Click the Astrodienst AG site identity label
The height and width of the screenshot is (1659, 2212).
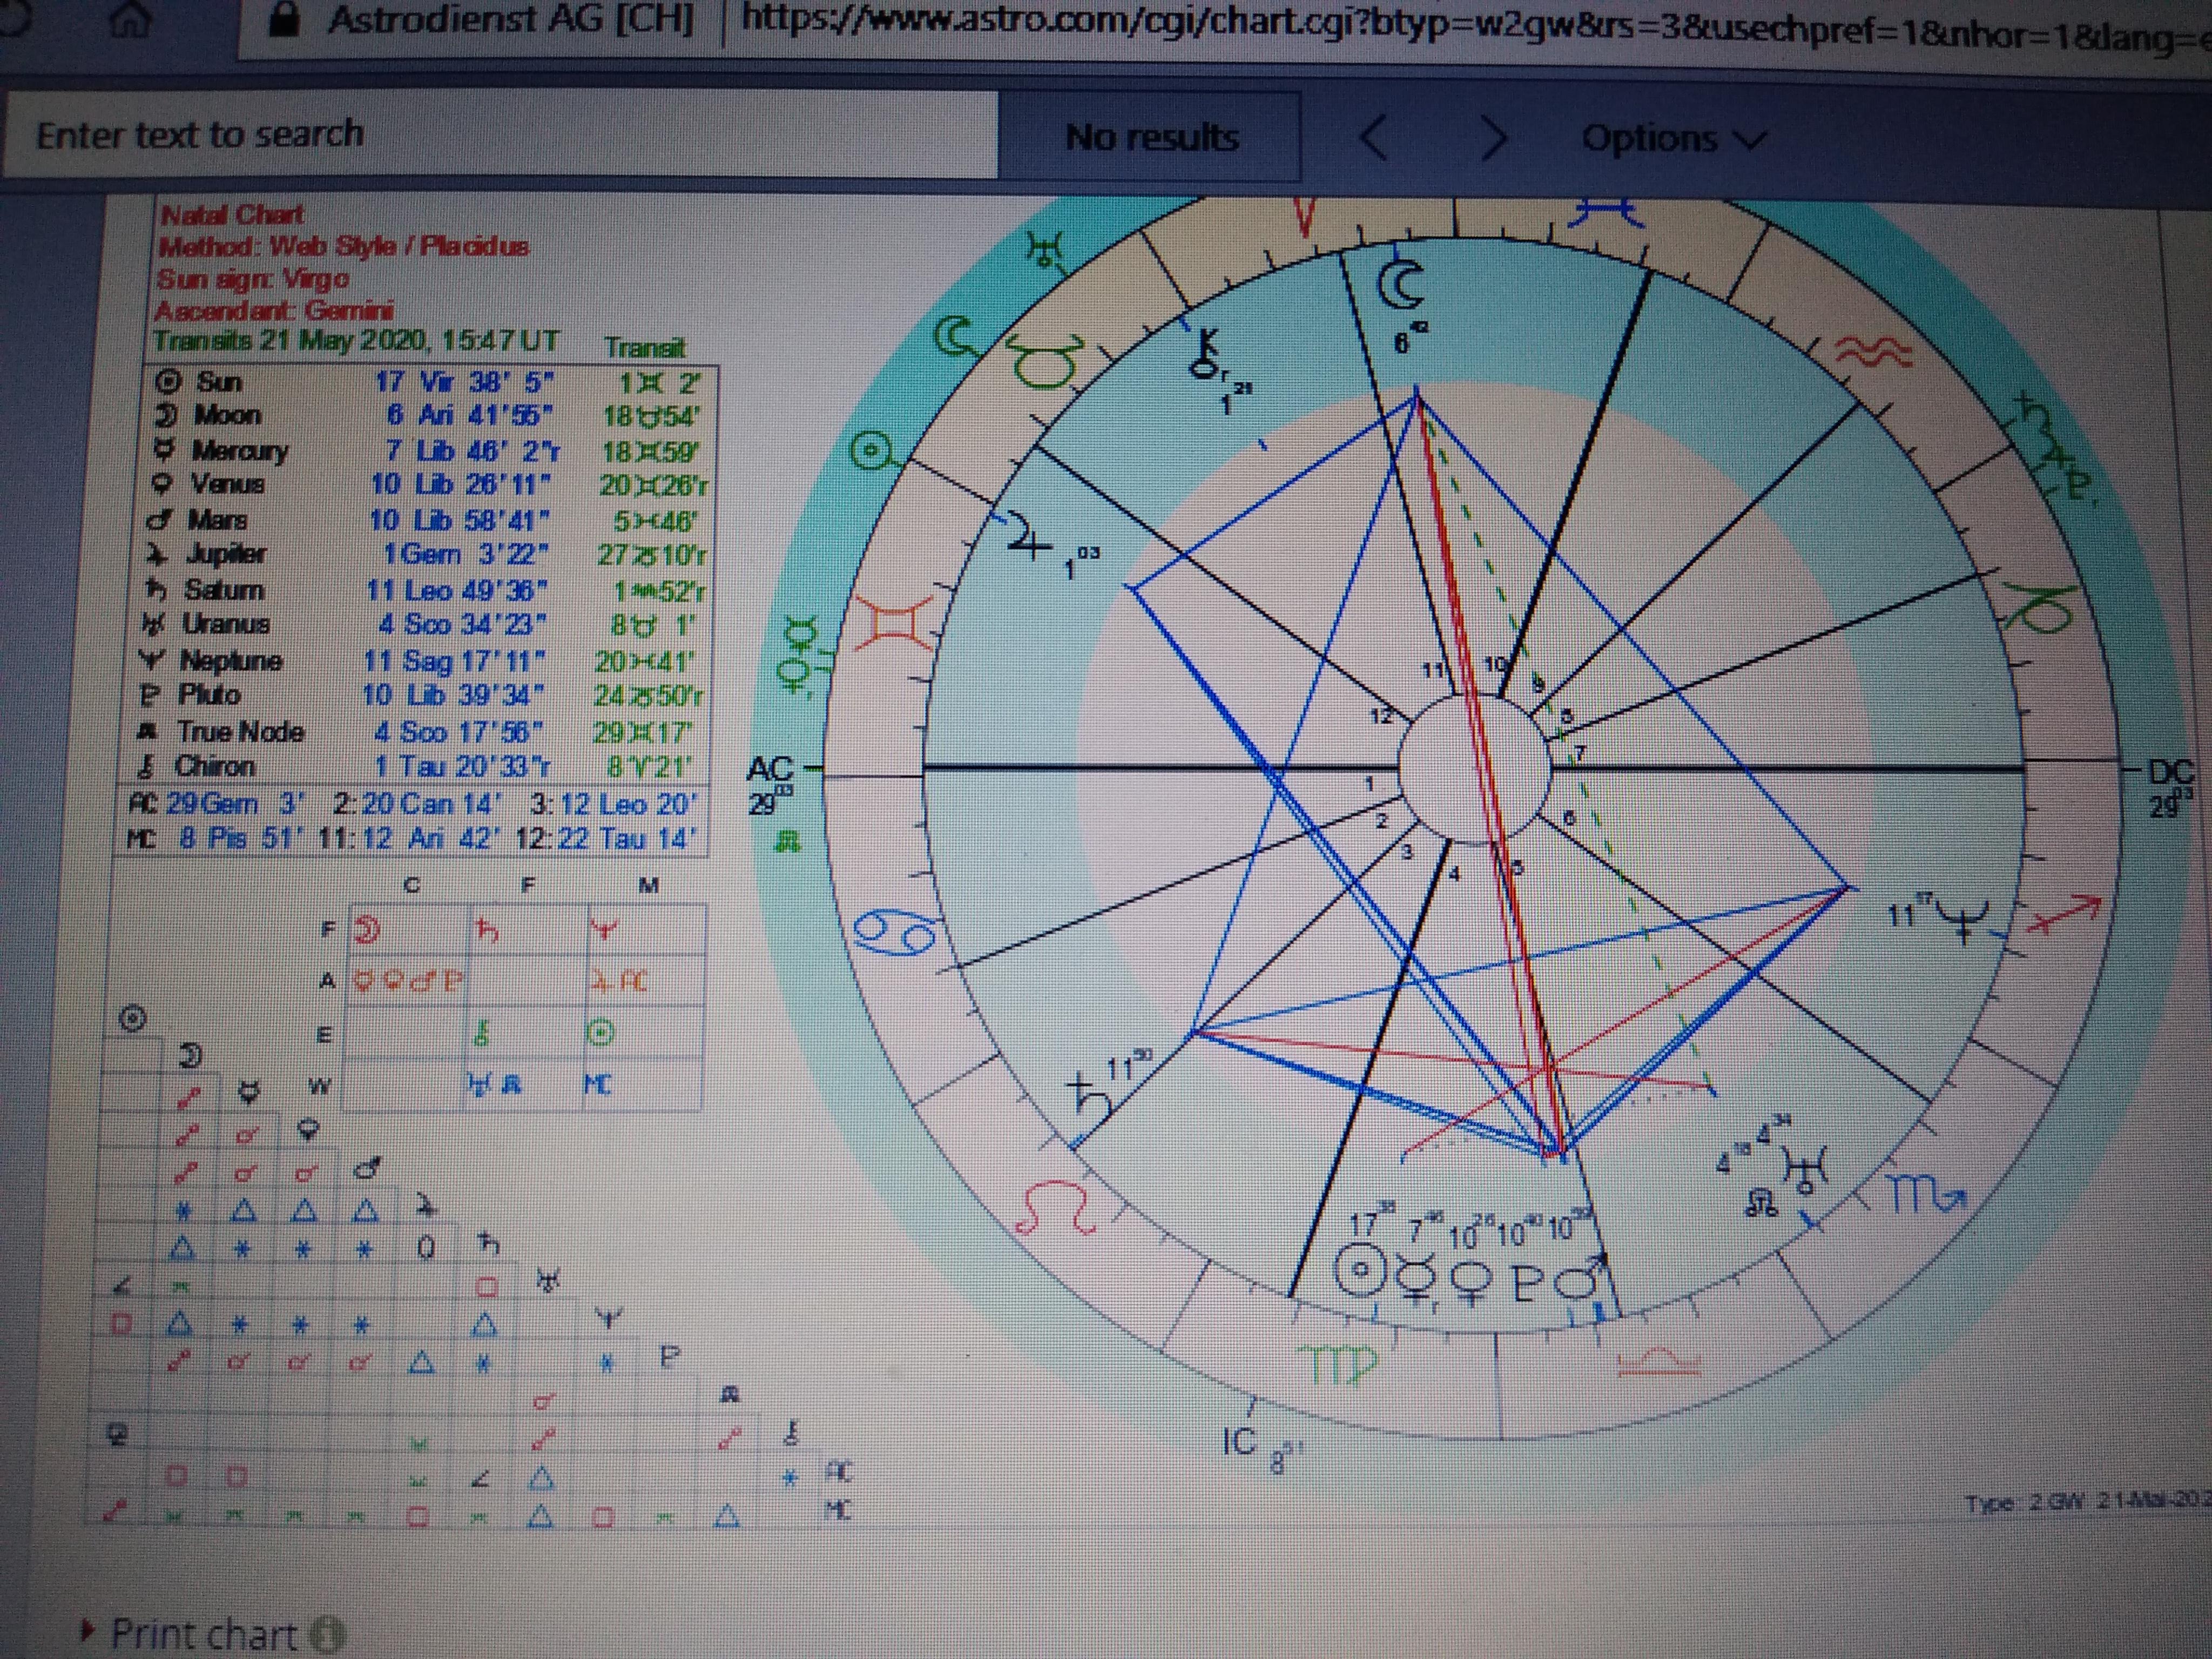510,20
